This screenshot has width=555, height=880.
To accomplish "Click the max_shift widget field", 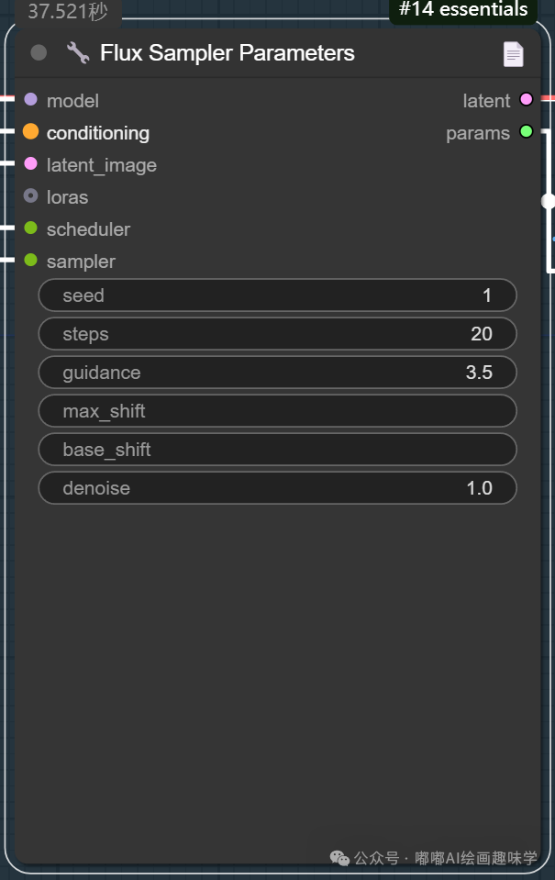I will [277, 411].
